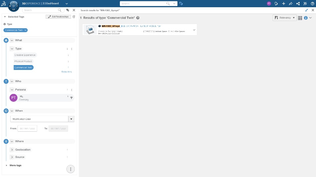Open the Type group options menu
The image size is (316, 177).
71,49
